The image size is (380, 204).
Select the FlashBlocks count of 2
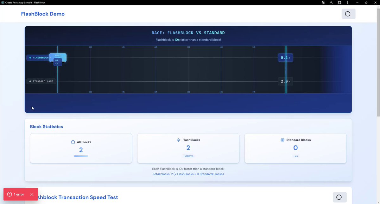pos(188,147)
